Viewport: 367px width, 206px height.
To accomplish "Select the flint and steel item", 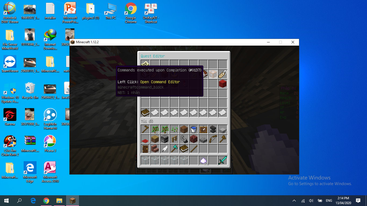I will (x=184, y=139).
